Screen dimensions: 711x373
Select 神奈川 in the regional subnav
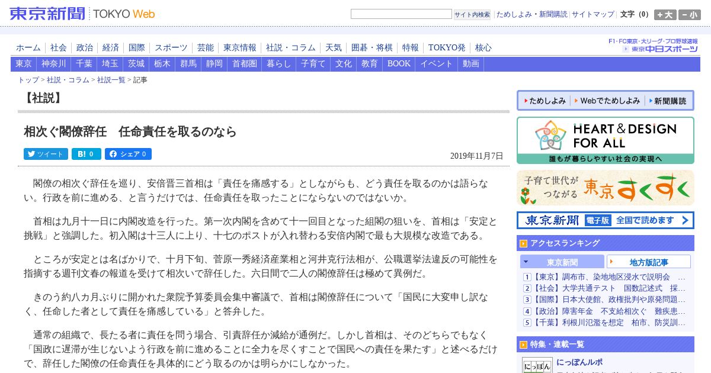54,64
